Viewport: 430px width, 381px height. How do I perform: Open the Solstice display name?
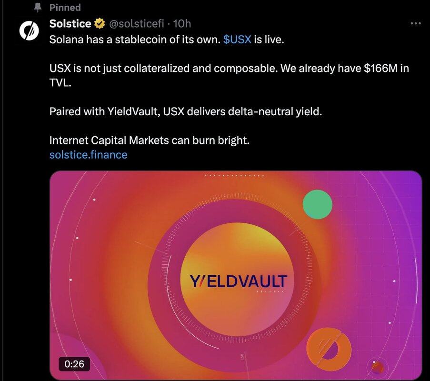tap(70, 23)
